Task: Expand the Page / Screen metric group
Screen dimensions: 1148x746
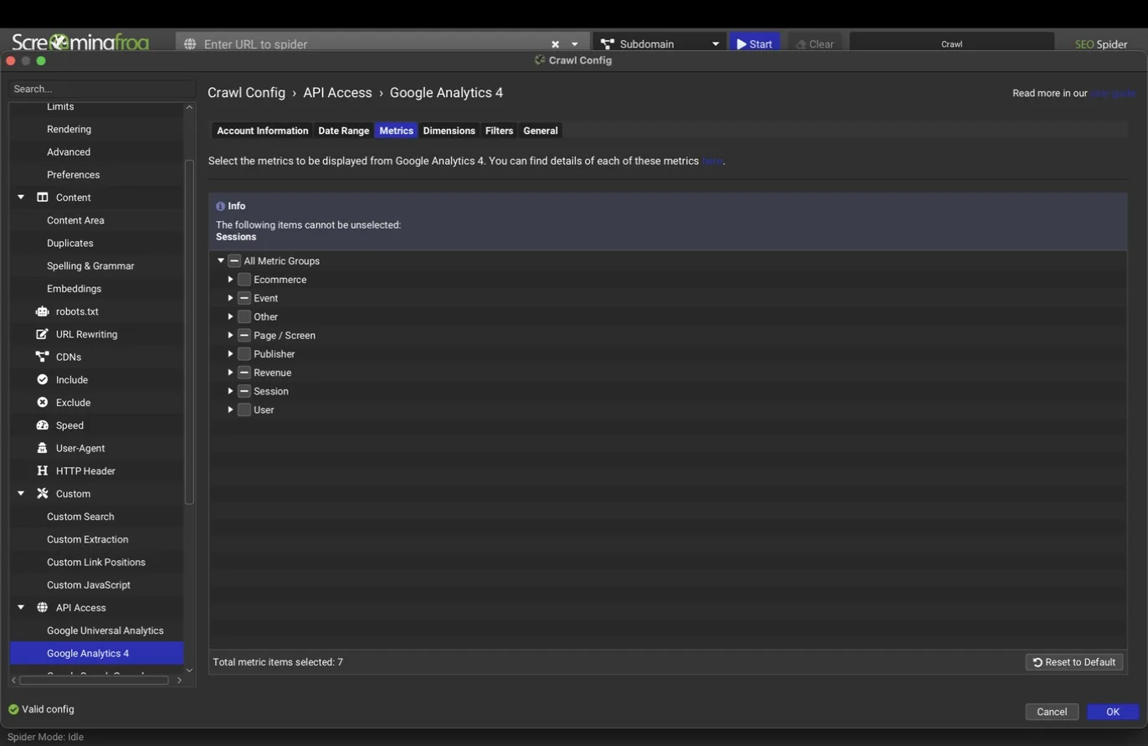Action: click(x=230, y=335)
